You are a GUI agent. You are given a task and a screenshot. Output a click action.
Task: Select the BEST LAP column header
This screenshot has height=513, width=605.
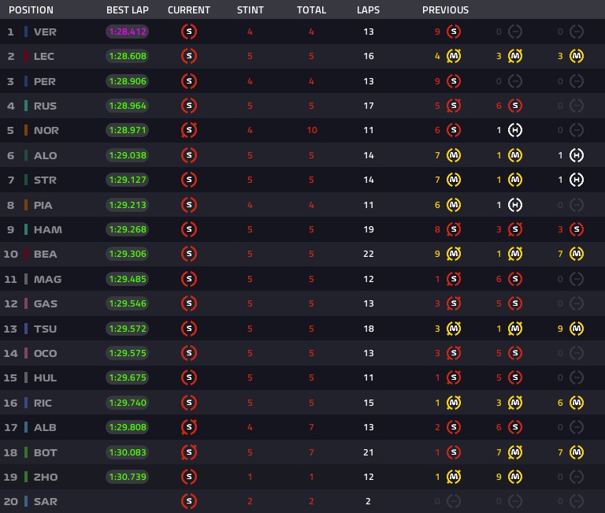pyautogui.click(x=128, y=10)
